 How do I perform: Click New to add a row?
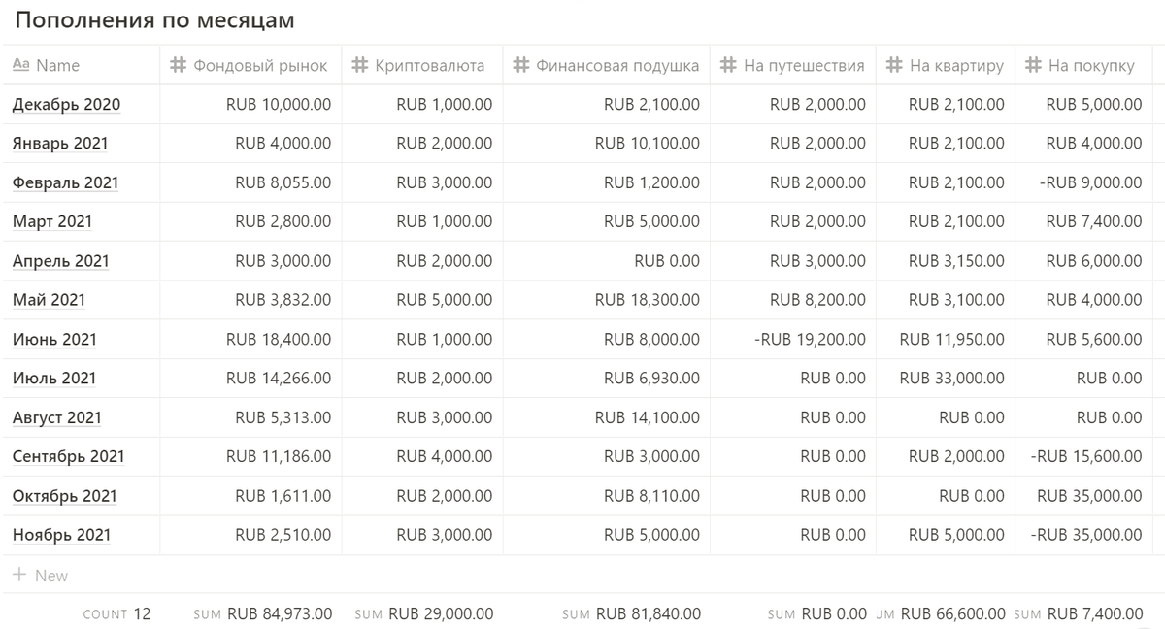(51, 575)
